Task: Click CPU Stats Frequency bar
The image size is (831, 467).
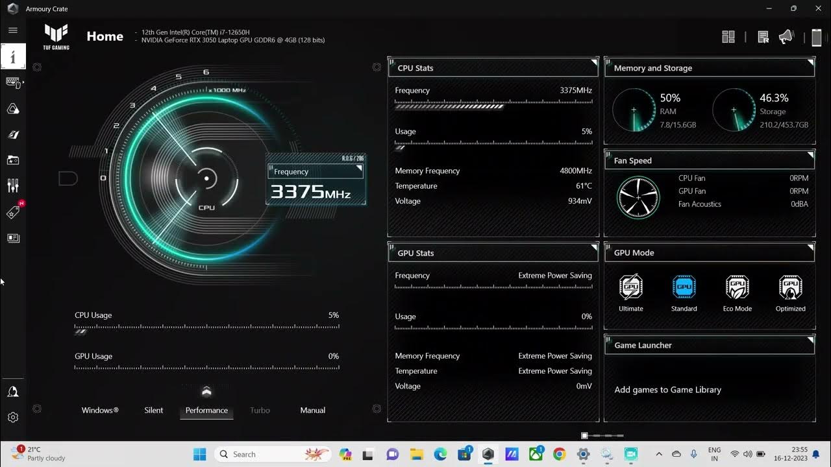Action: click(493, 104)
